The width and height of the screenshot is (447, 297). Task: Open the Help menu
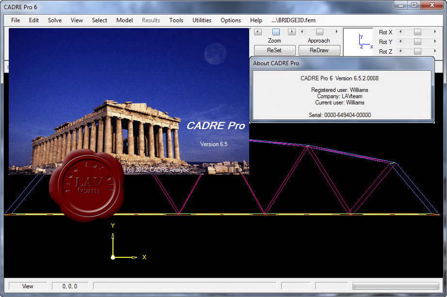click(x=256, y=20)
